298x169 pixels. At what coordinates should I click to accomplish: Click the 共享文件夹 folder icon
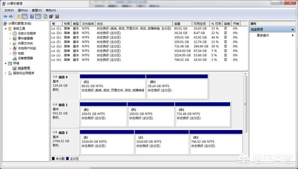(x=14, y=43)
